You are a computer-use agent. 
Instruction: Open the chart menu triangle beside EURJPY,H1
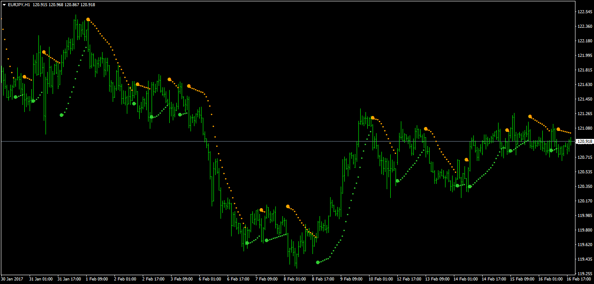(4, 4)
